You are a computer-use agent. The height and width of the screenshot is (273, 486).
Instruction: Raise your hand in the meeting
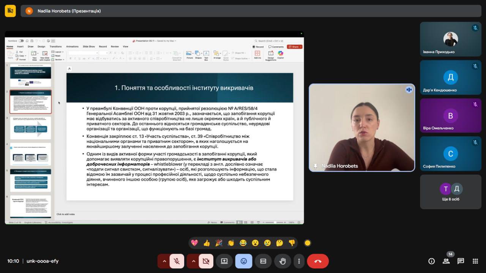[282, 261]
